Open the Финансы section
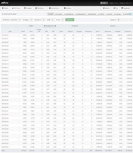Screen dimensions: 133x153 68,8
